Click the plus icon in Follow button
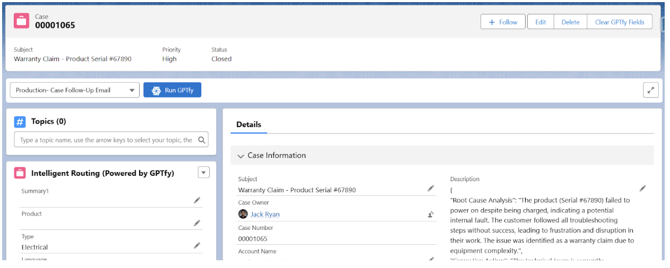The image size is (670, 268). [x=492, y=22]
